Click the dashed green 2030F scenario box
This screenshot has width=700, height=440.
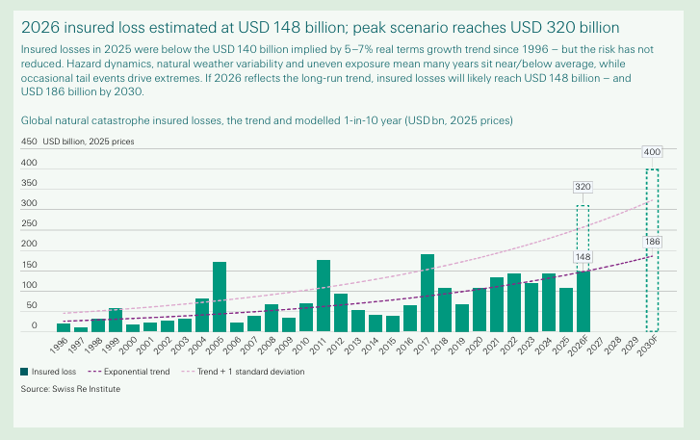pos(653,250)
